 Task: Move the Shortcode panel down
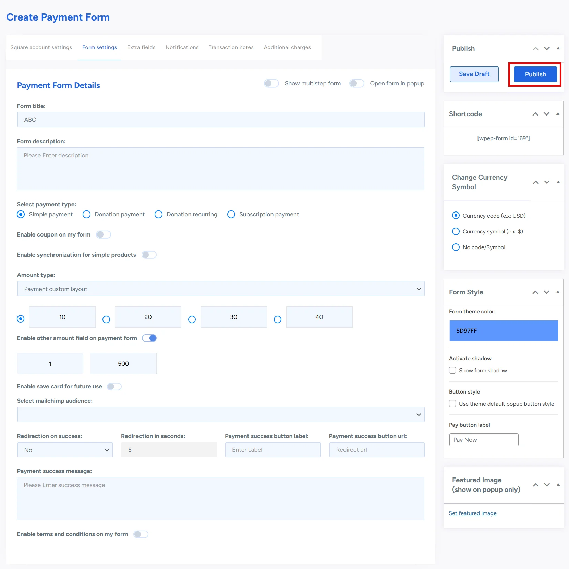[546, 114]
